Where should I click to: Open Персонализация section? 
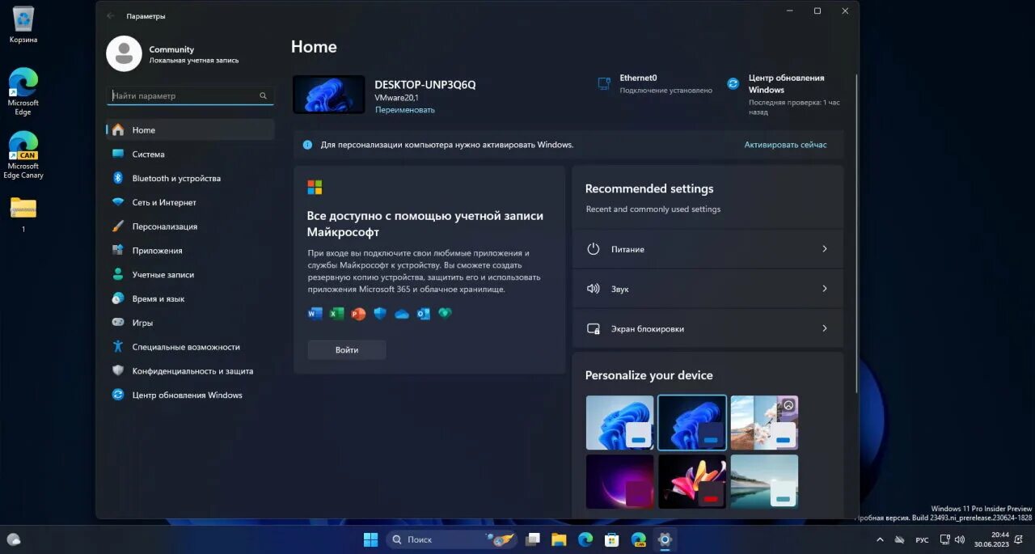(x=191, y=226)
